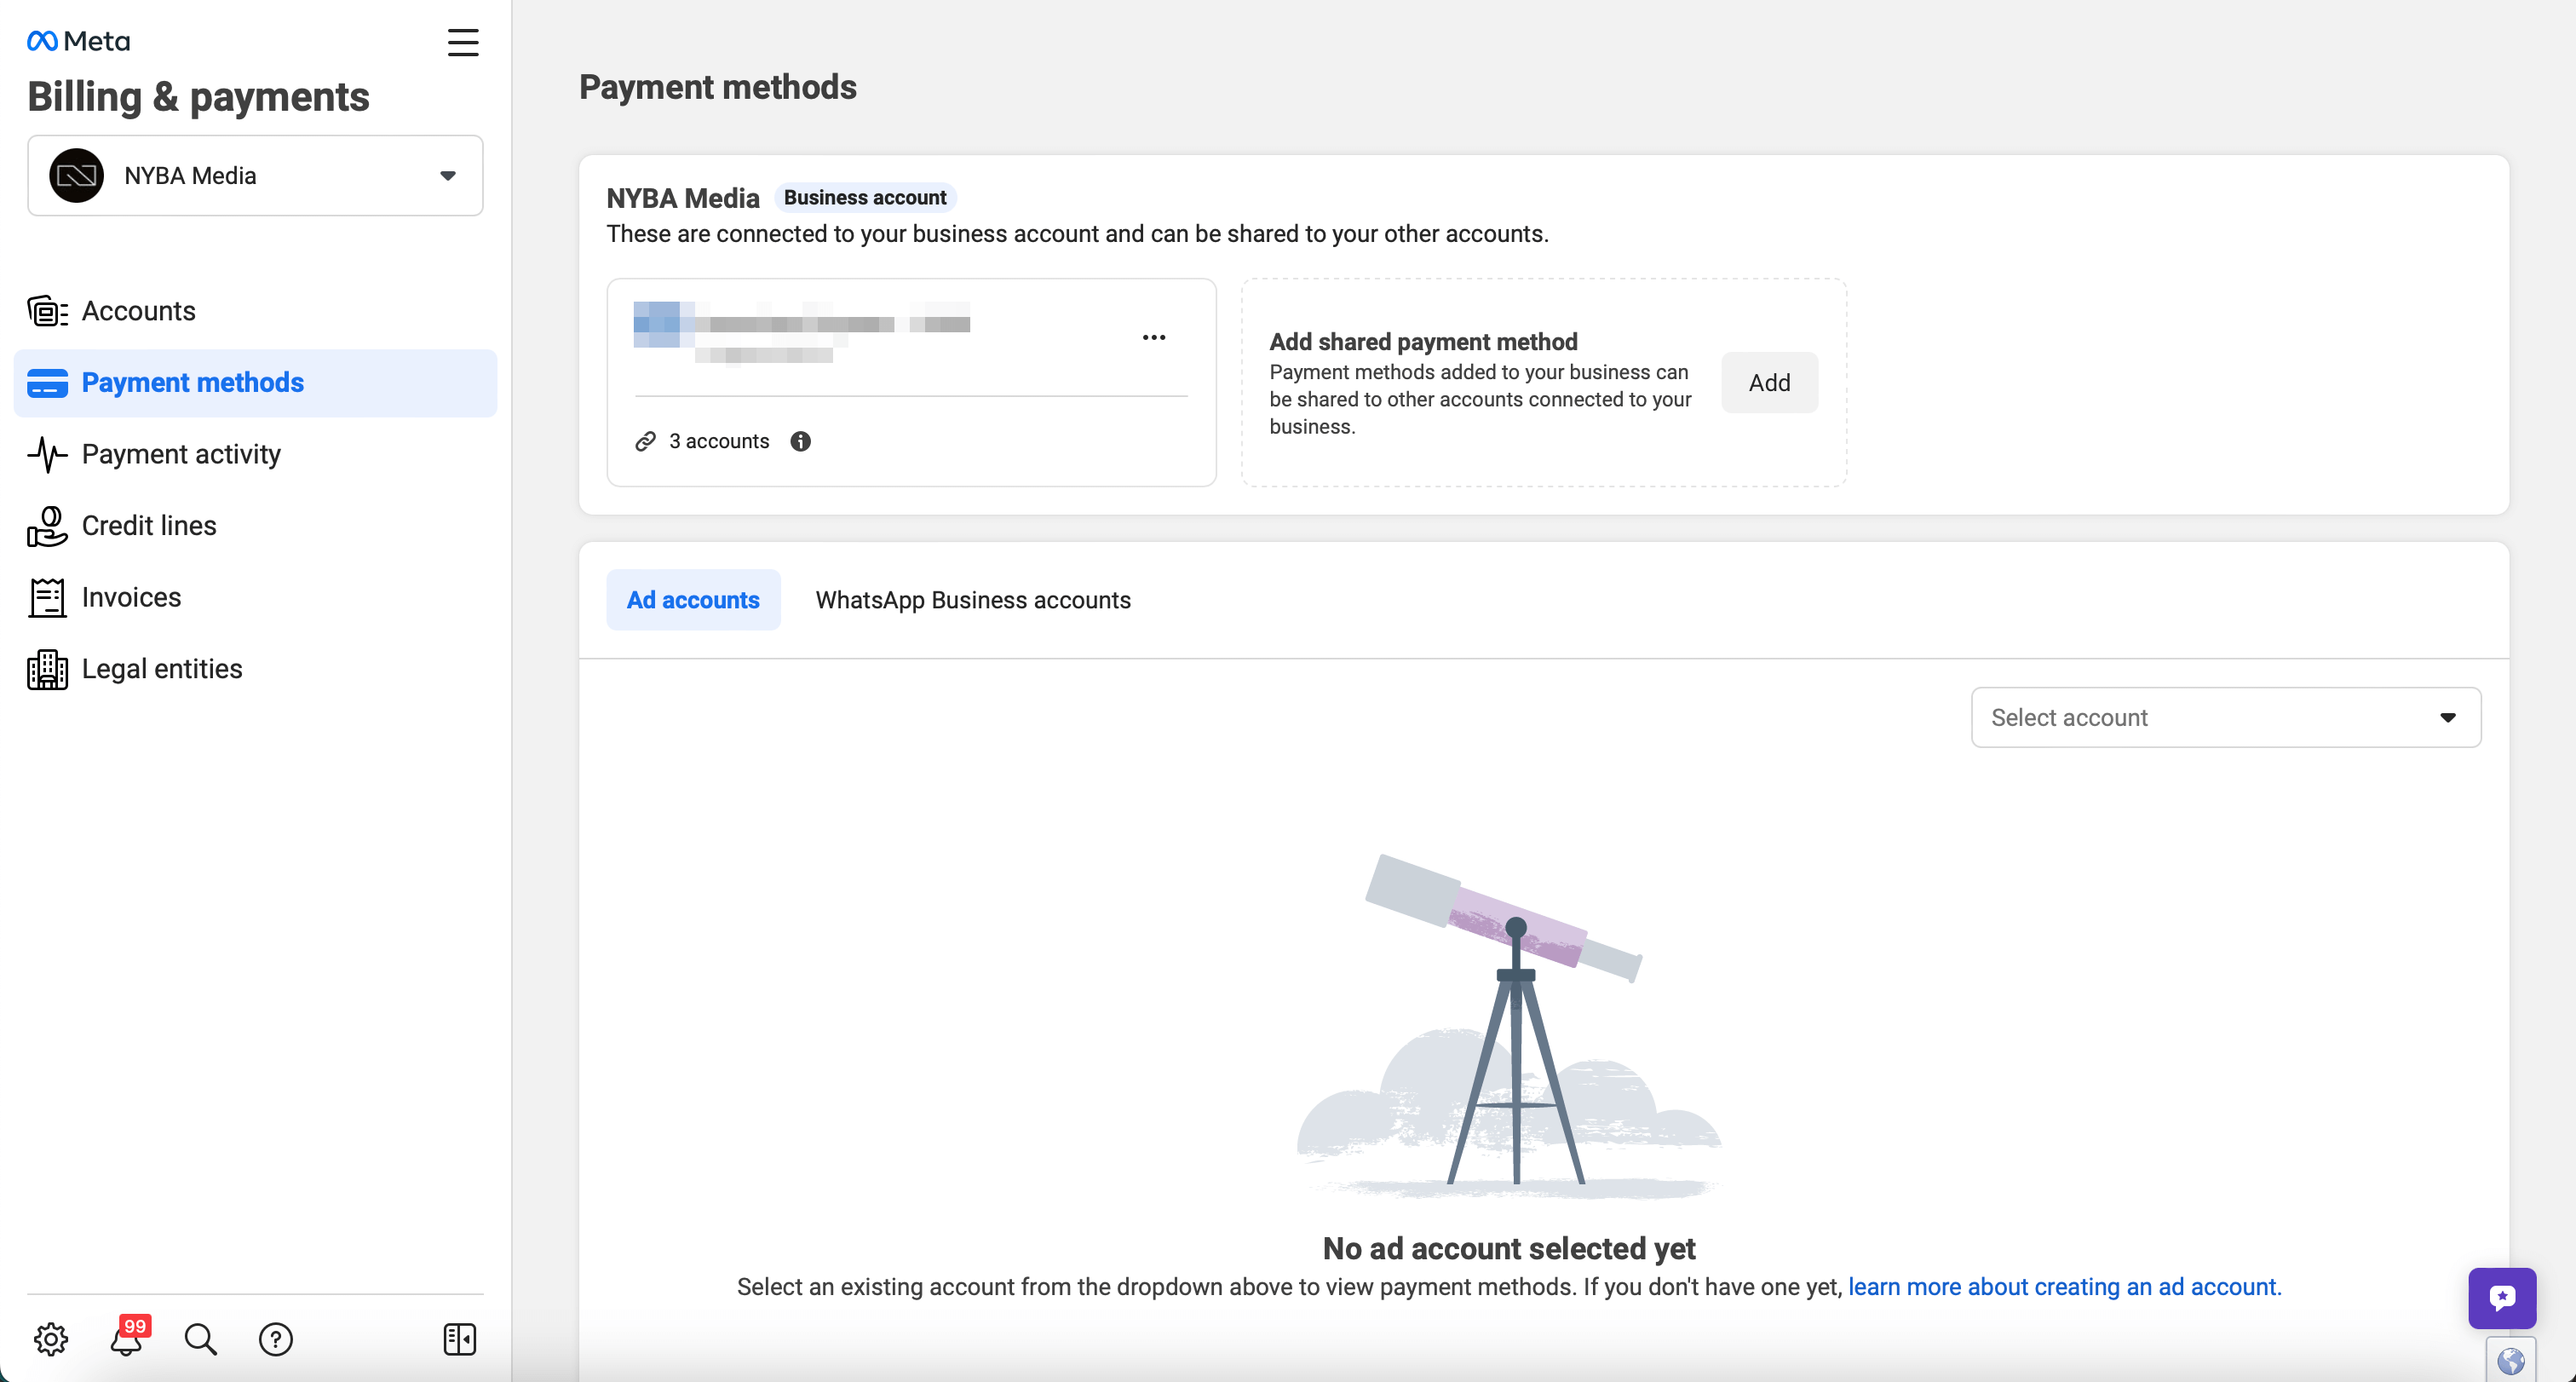Click the blurred payment method details
The height and width of the screenshot is (1382, 2576).
pos(802,333)
